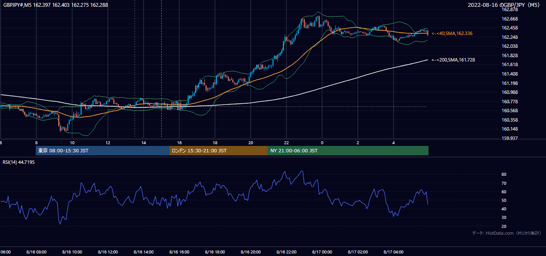Click the 162.878 price axis label

(509, 9)
